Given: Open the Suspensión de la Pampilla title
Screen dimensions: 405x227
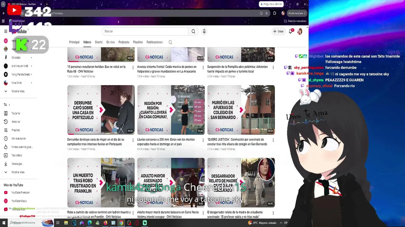Looking at the screenshot, I should pyautogui.click(x=237, y=69).
